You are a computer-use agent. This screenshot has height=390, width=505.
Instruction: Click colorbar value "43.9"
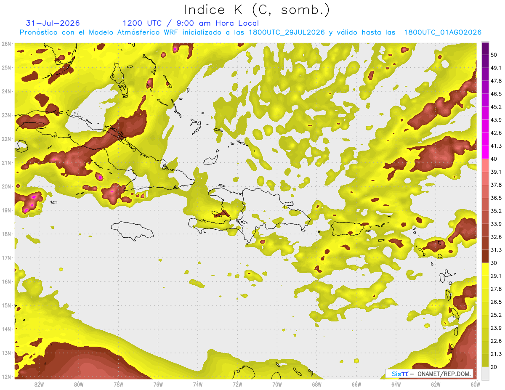click(x=496, y=120)
